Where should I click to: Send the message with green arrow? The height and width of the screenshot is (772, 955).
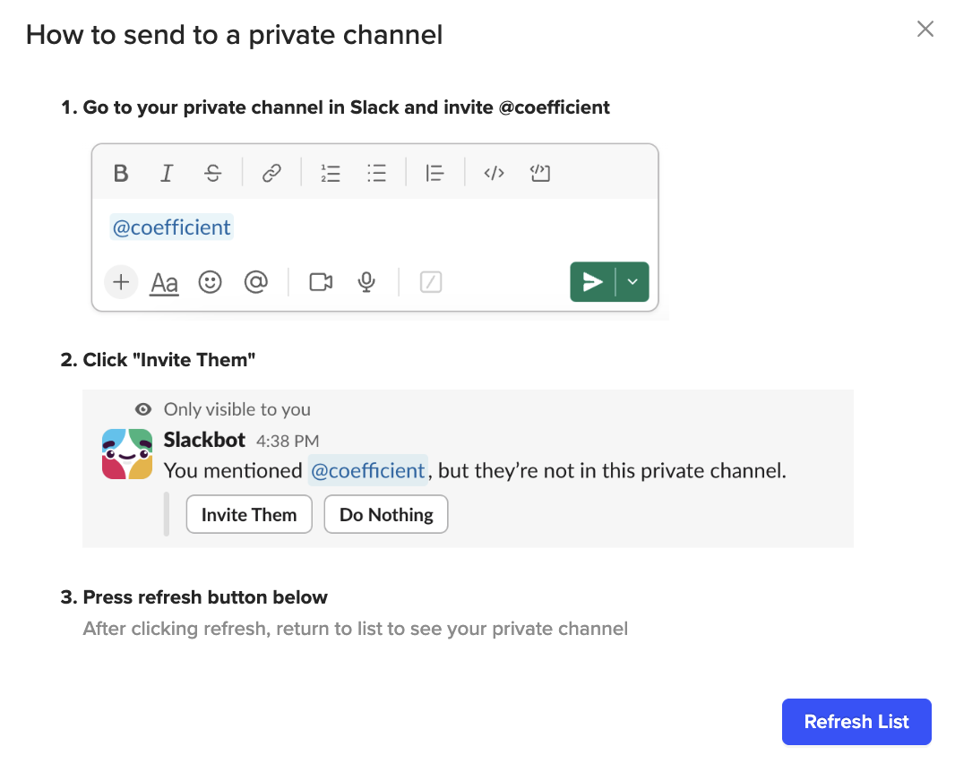pyautogui.click(x=592, y=282)
